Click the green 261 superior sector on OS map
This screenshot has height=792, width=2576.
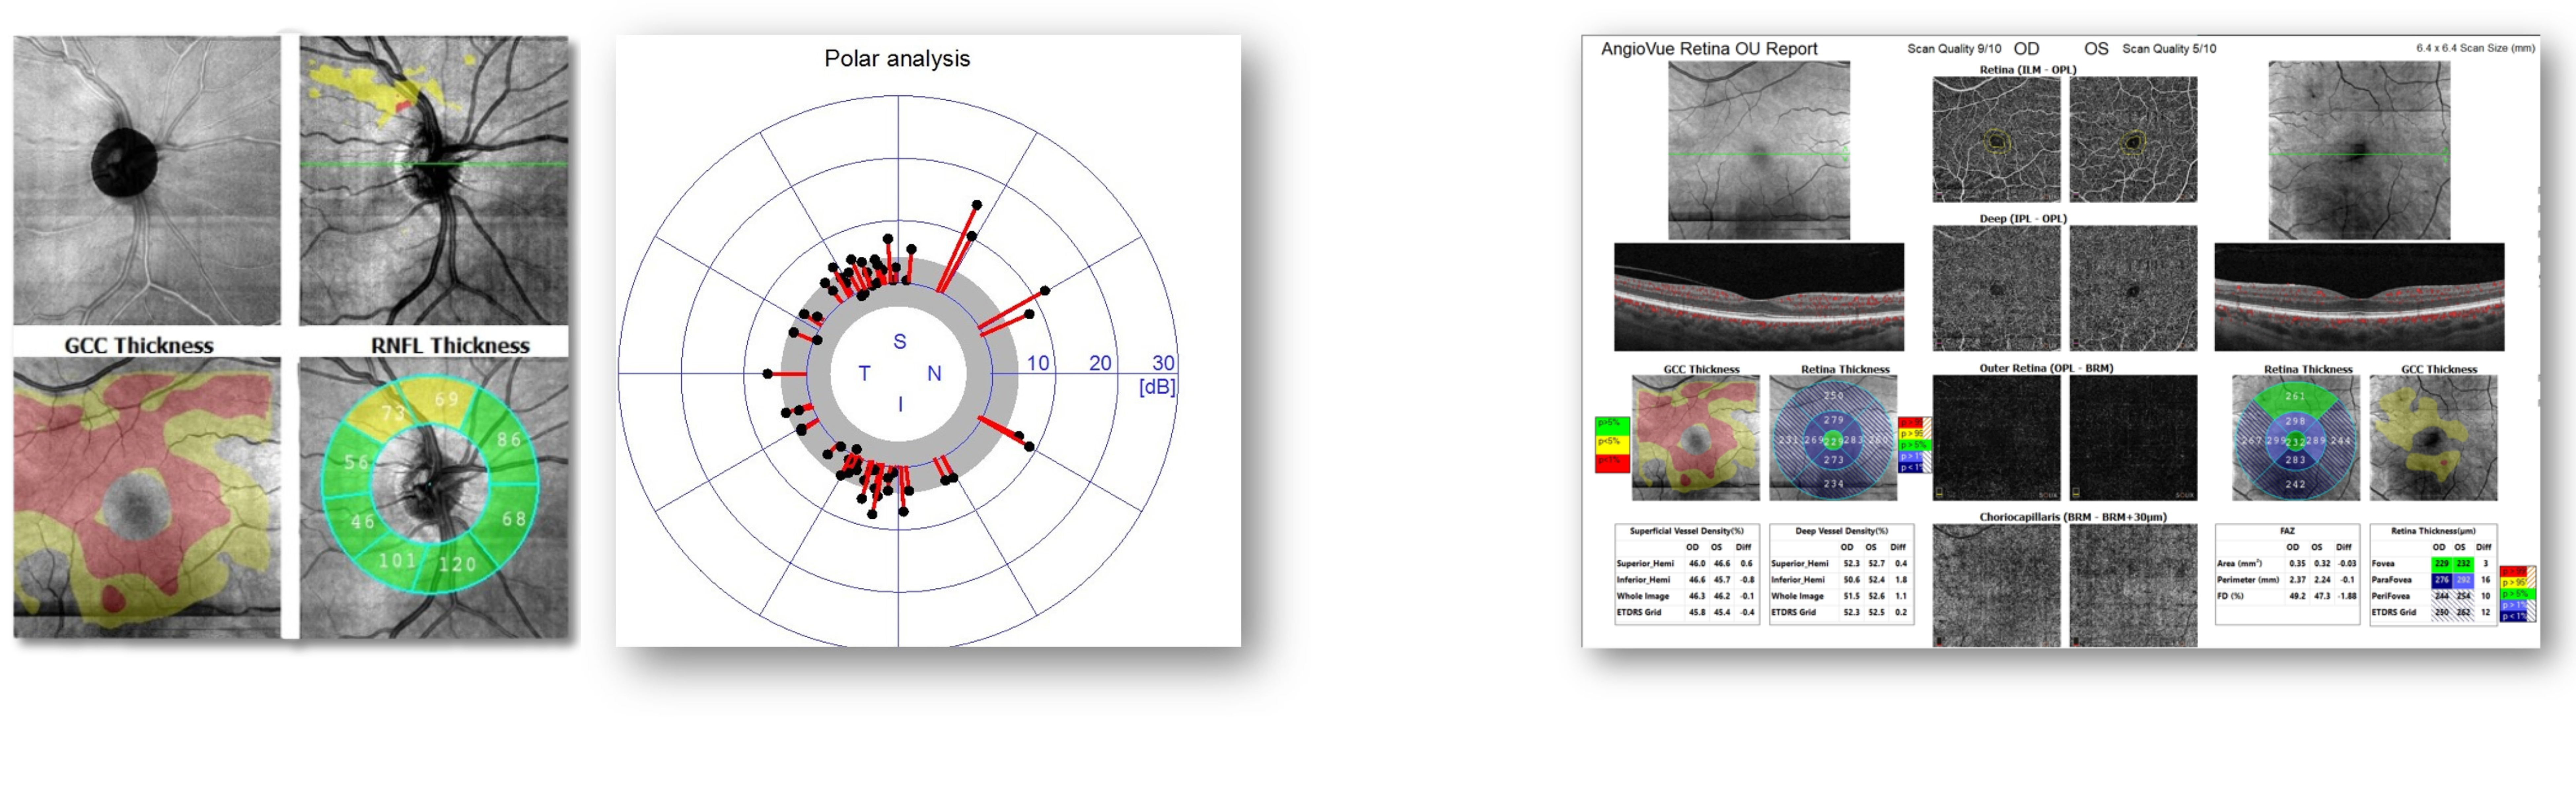pos(2295,397)
